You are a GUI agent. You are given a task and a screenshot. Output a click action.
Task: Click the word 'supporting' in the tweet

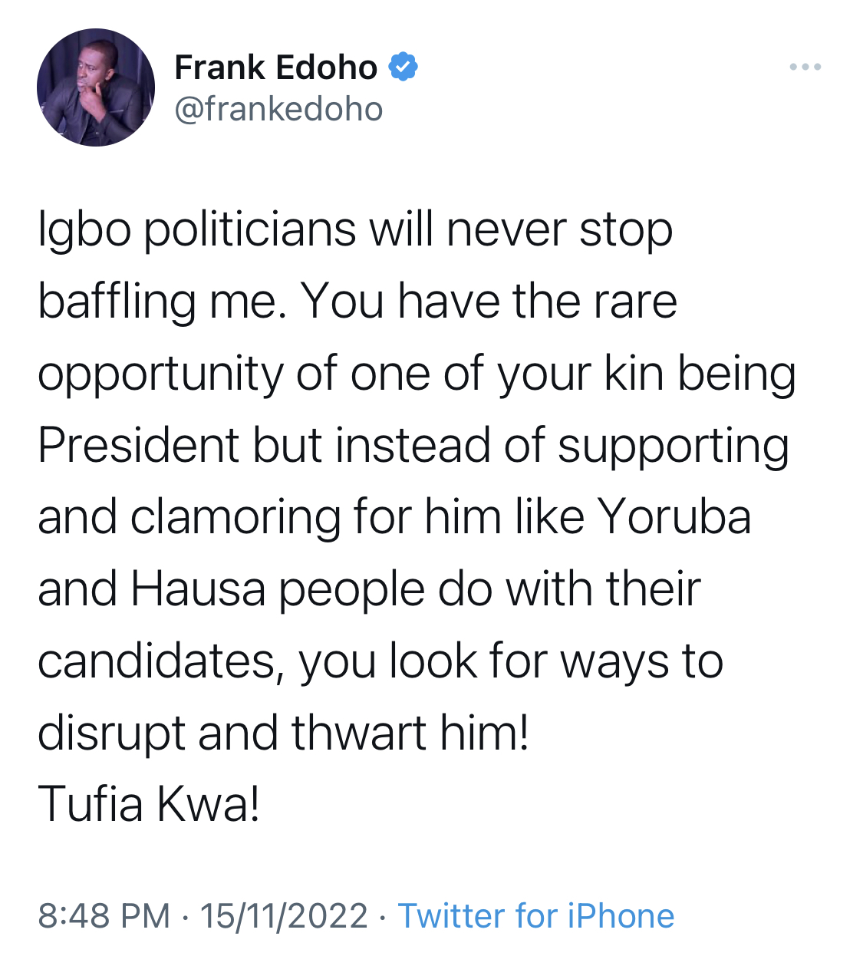674,447
